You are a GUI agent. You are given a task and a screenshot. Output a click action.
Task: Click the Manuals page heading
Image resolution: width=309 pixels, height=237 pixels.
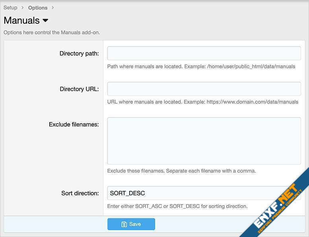coord(21,21)
